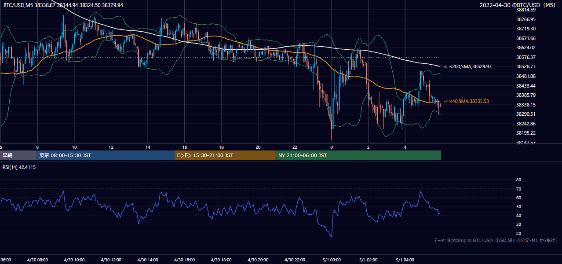The image size is (562, 264).
Task: Click RSI scale level 60
Action: coord(518,198)
